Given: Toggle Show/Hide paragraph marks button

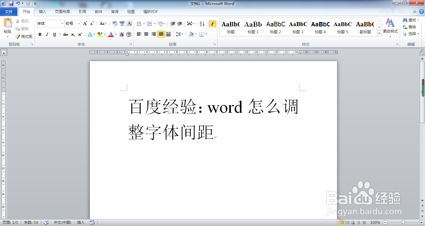Looking at the screenshot, I should tap(213, 24).
